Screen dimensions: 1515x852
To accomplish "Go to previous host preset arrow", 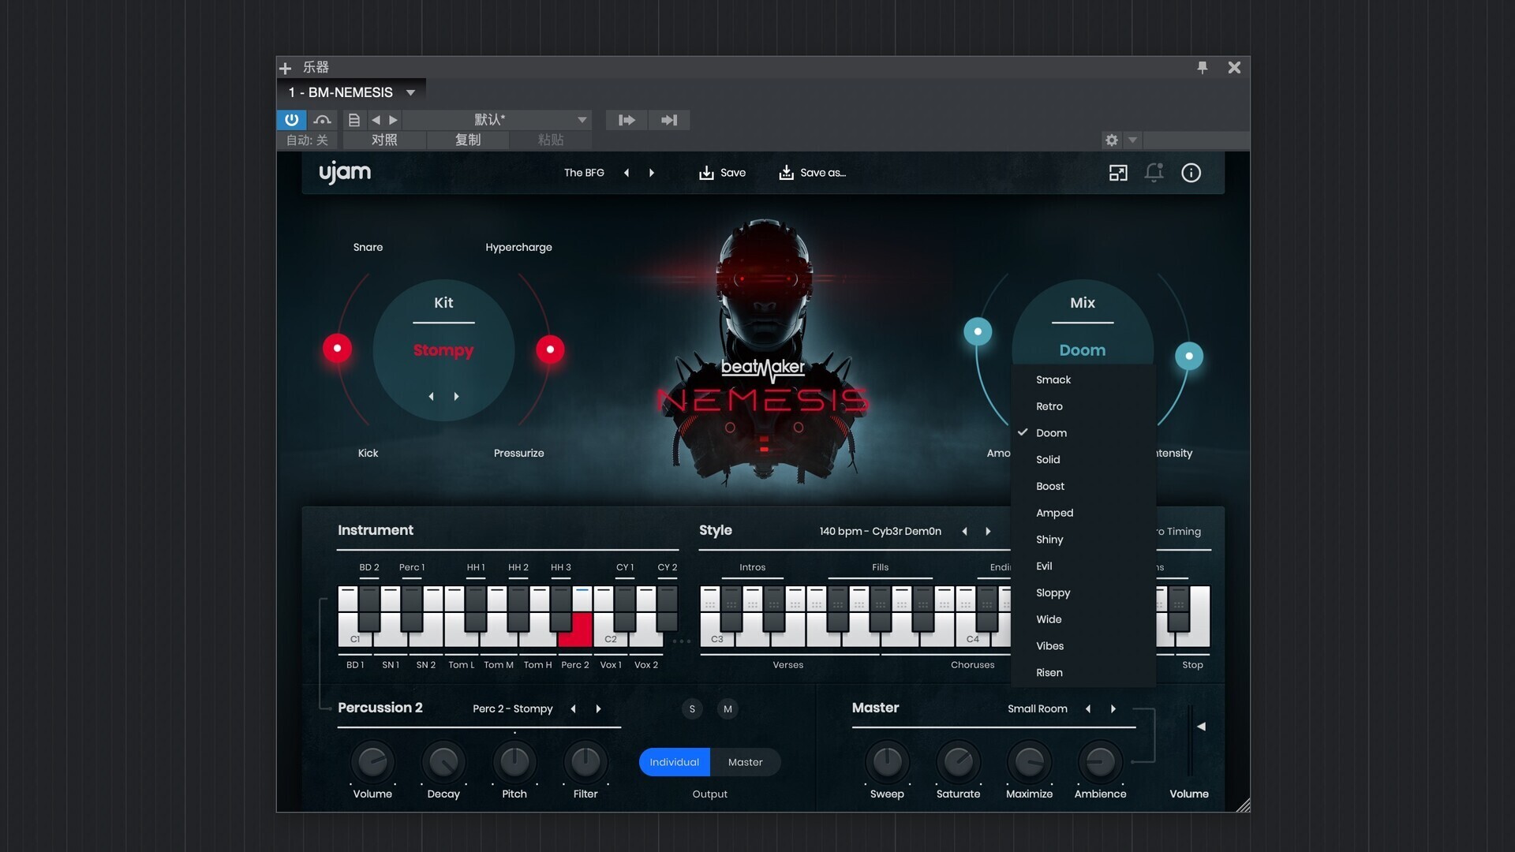I will click(376, 120).
